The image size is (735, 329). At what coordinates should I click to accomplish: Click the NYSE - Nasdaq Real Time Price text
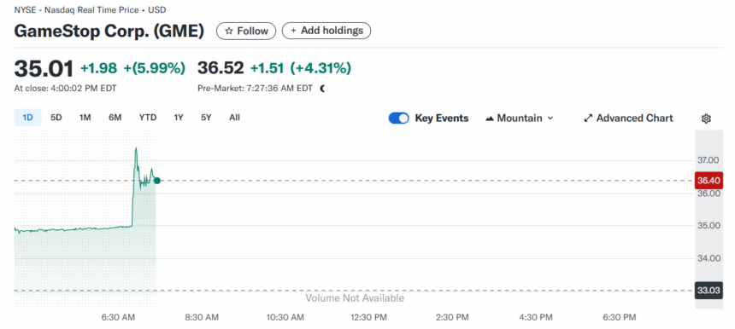[x=76, y=10]
